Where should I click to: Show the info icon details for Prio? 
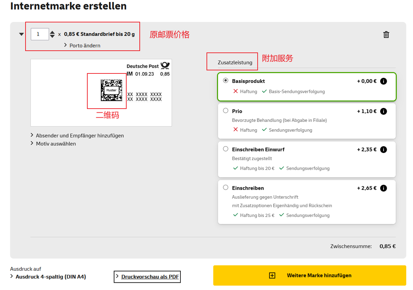384,111
